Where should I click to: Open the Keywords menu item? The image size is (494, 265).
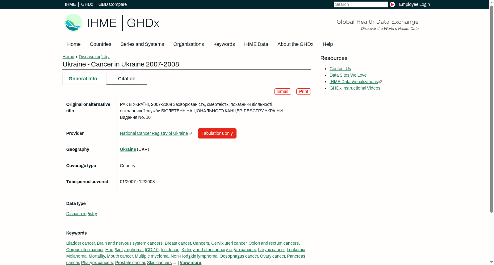click(224, 44)
